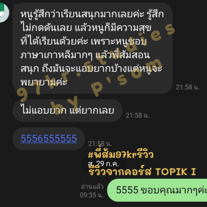Image resolution: width=207 pixels, height=207 pixels.
Task: Tap the 5556555555 phone number link
Action: point(49,138)
